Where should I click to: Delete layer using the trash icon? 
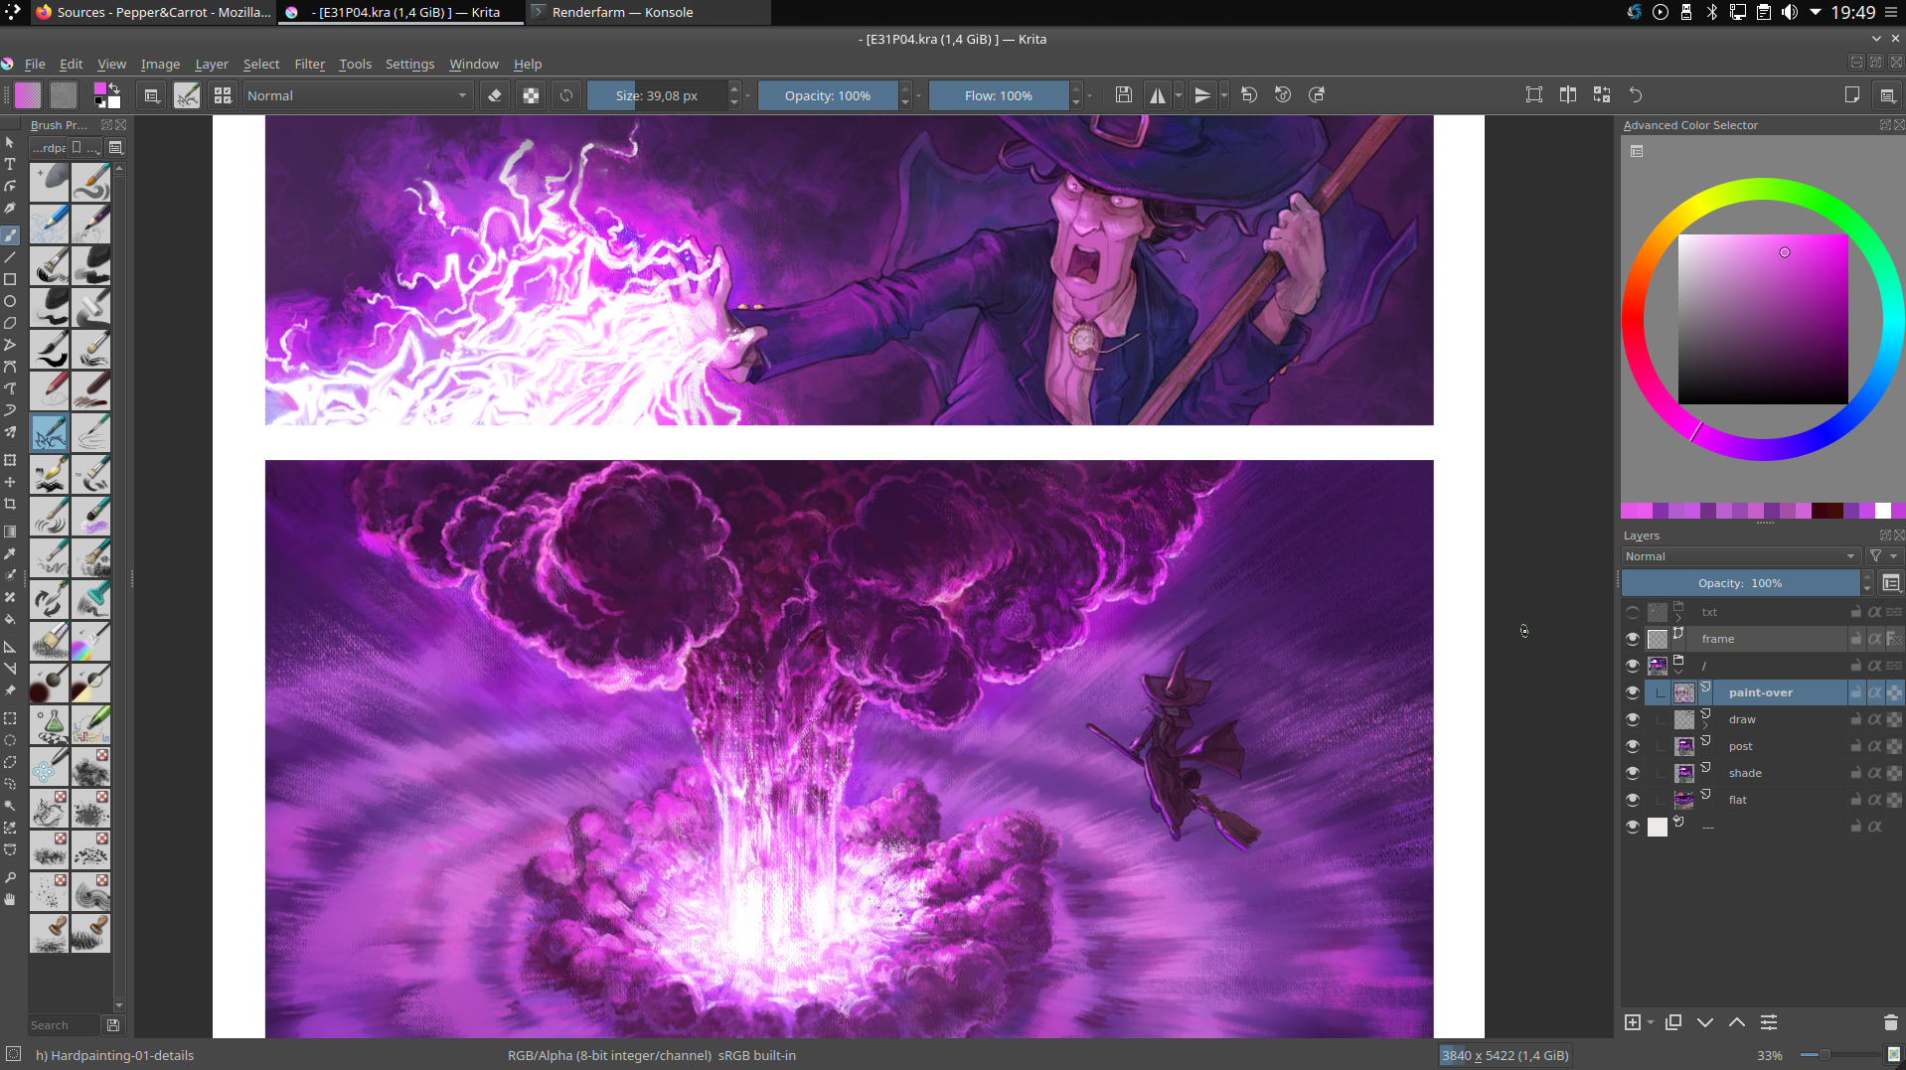(x=1890, y=1022)
